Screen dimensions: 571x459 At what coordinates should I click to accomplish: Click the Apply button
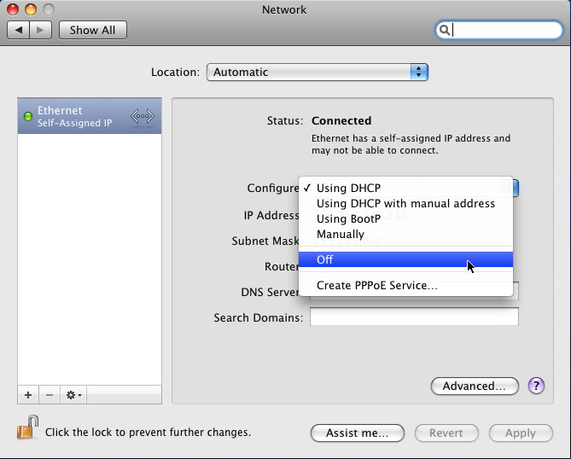click(x=521, y=433)
